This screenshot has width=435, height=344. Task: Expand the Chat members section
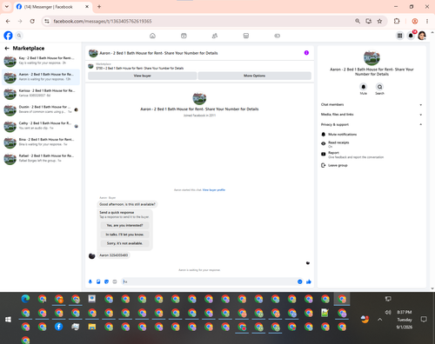(x=371, y=104)
